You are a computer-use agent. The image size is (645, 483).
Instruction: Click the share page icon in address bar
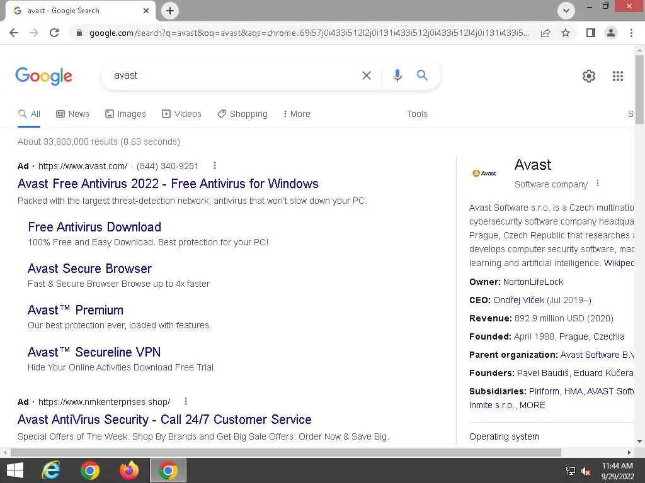545,33
